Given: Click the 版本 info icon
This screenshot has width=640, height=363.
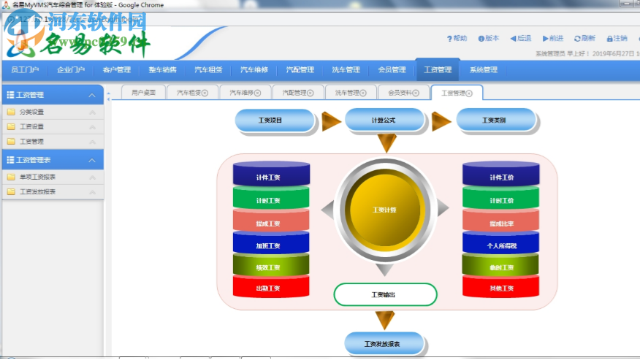Looking at the screenshot, I should (x=481, y=39).
